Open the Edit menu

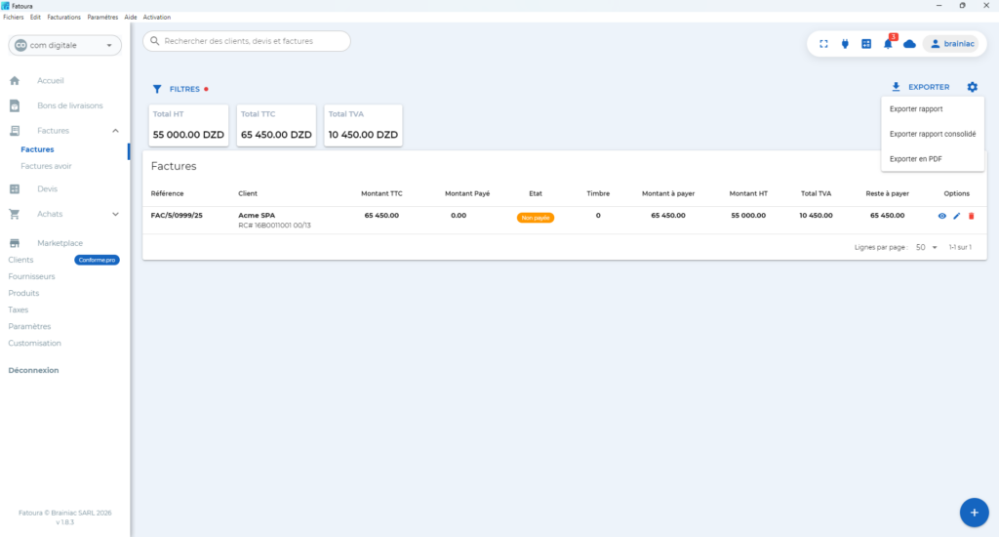click(x=35, y=18)
